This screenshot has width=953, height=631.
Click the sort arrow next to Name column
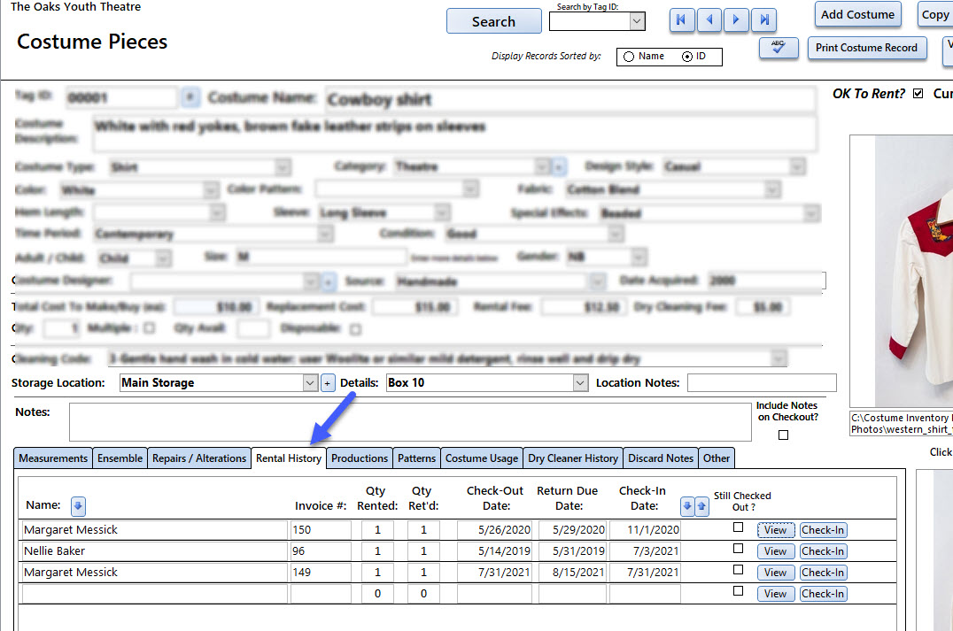click(78, 506)
